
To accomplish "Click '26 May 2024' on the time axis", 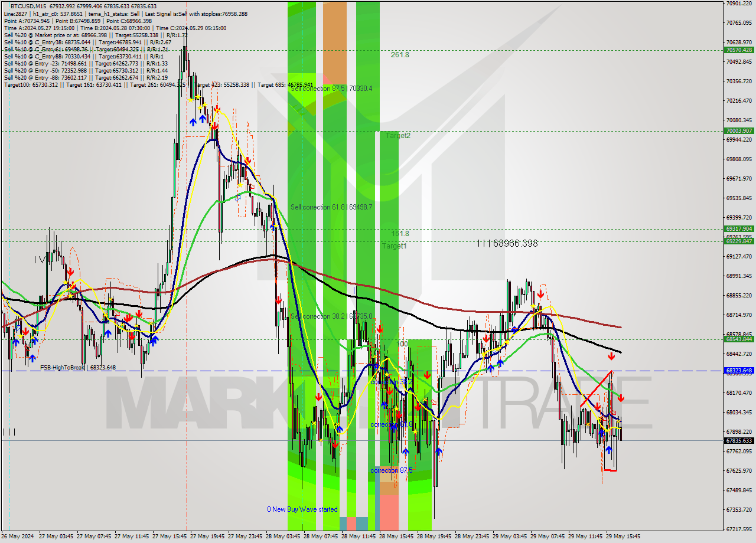I will pos(18,537).
